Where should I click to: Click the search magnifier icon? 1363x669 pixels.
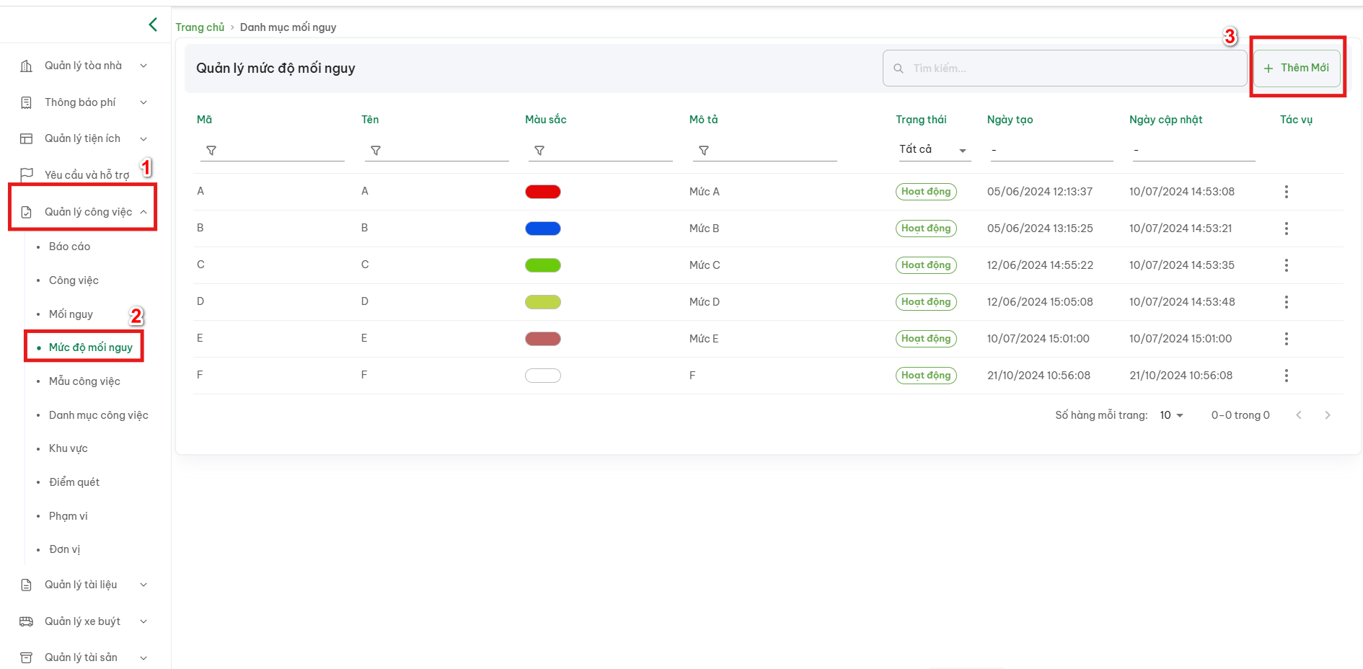[899, 68]
